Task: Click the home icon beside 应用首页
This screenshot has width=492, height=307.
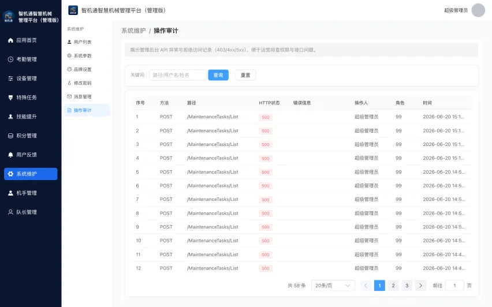Action: coord(10,40)
